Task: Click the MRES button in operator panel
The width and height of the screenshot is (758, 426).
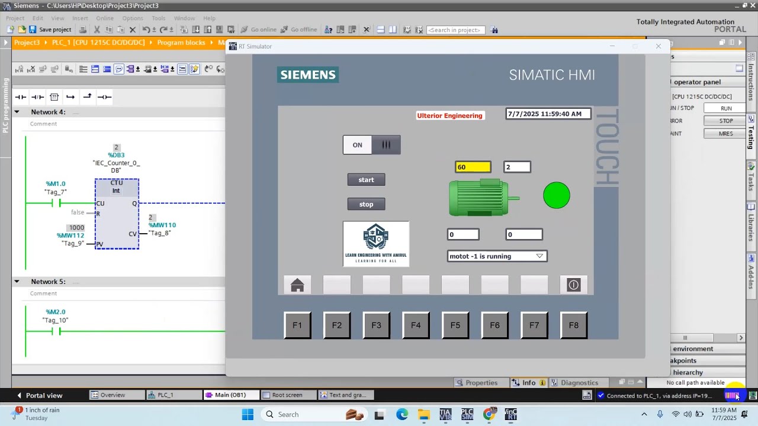Action: pyautogui.click(x=725, y=134)
